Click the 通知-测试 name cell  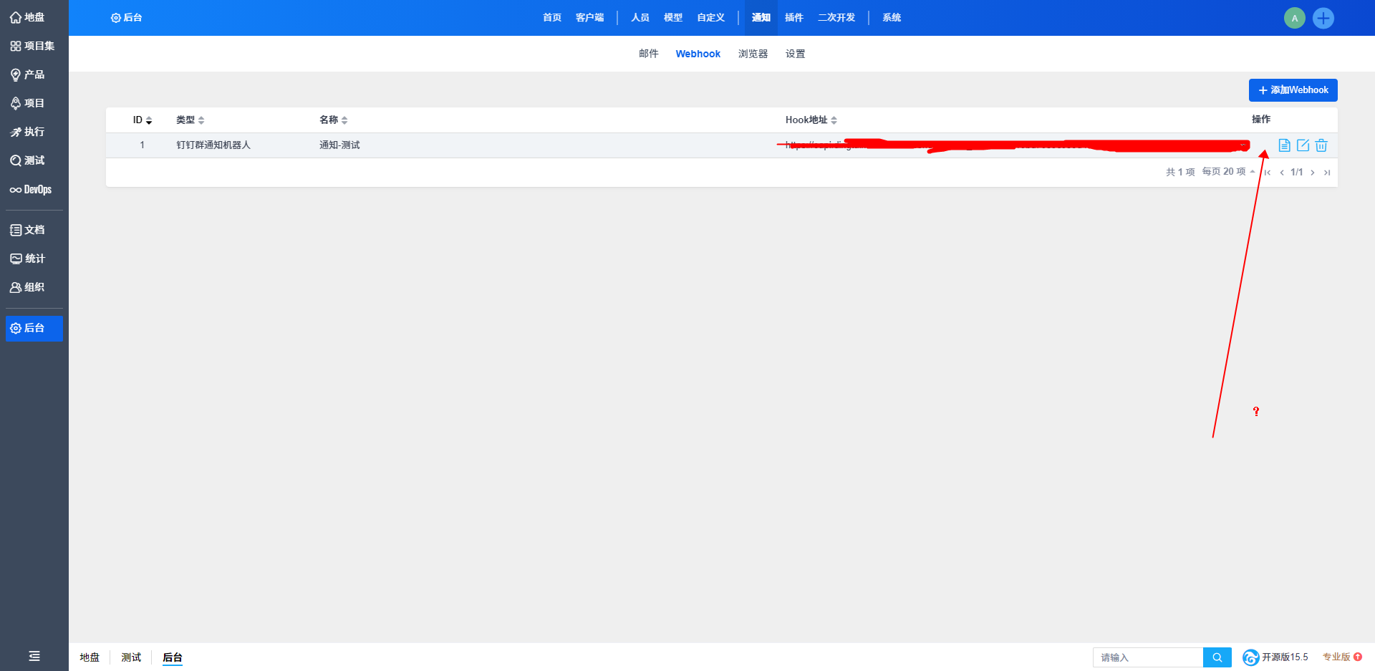tap(339, 145)
